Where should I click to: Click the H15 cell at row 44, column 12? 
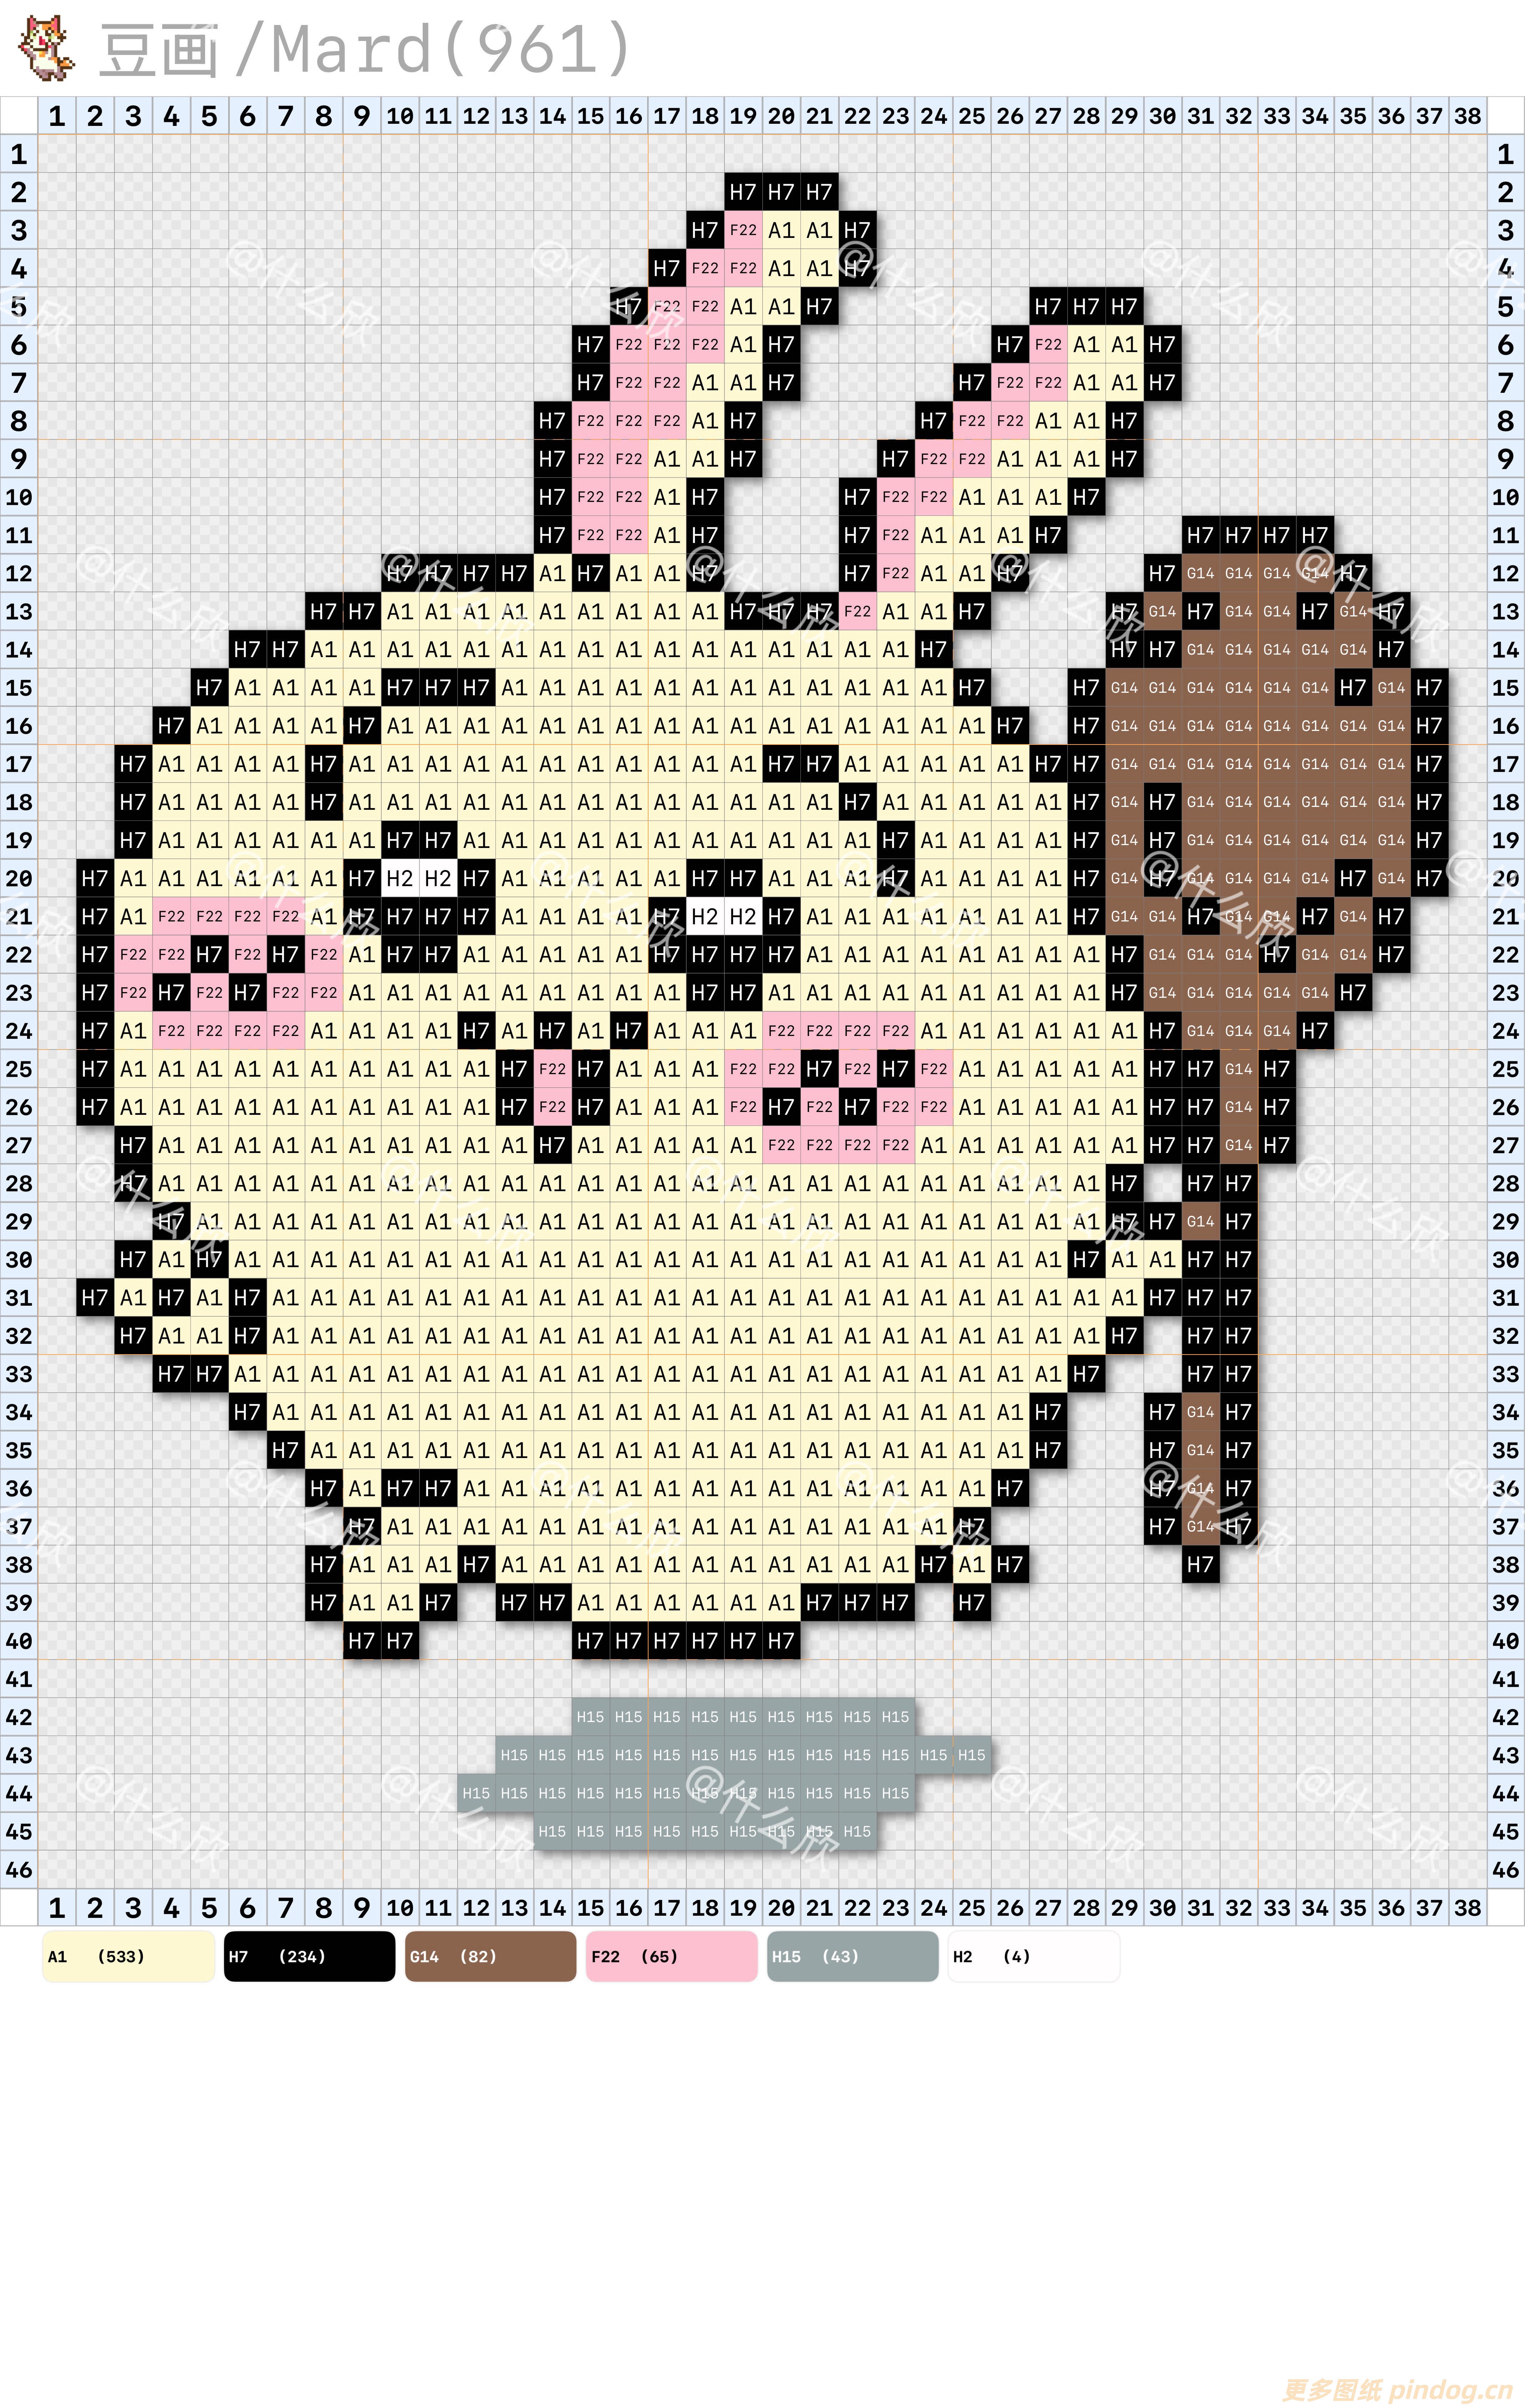point(476,1793)
